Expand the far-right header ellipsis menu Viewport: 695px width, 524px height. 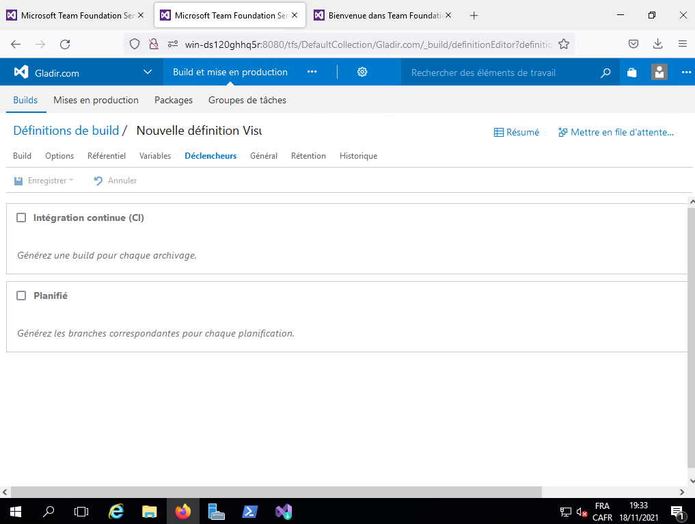pyautogui.click(x=686, y=73)
